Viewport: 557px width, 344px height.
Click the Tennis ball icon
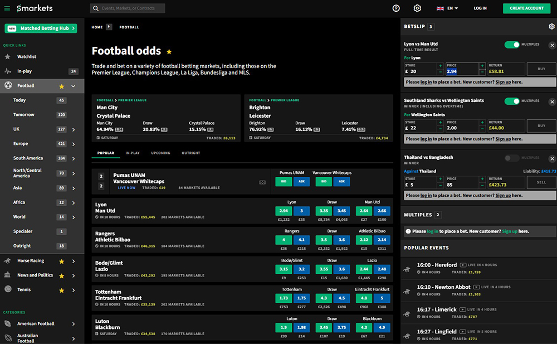tap(8, 289)
